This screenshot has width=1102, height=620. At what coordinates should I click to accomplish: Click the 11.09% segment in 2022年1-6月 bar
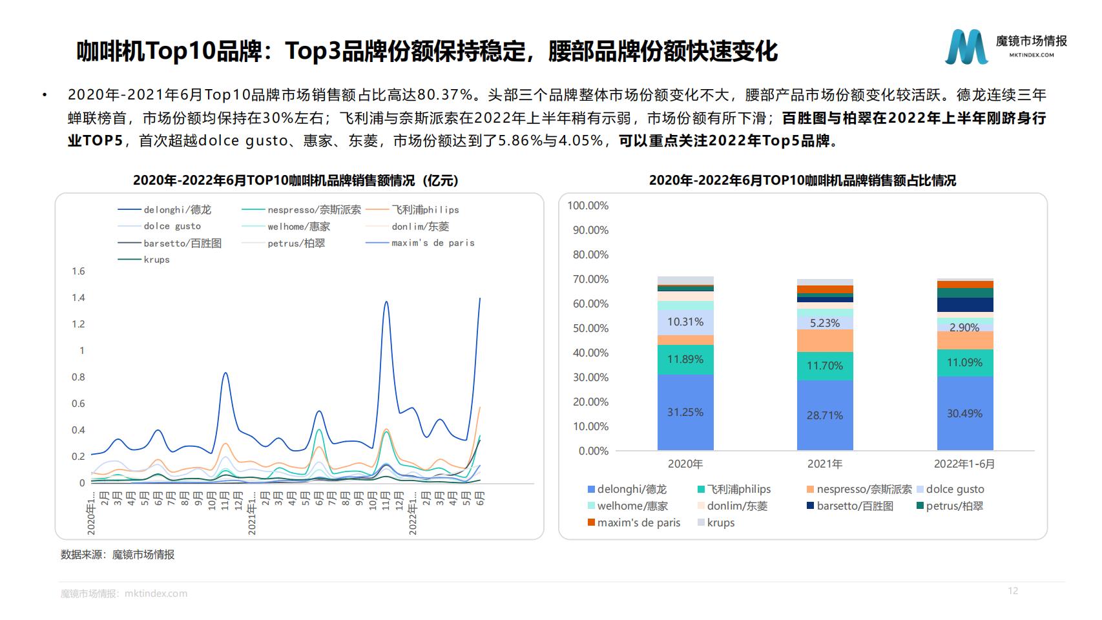[965, 363]
